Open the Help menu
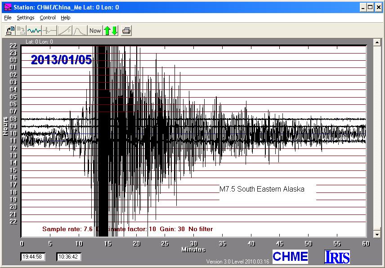 tap(66, 18)
